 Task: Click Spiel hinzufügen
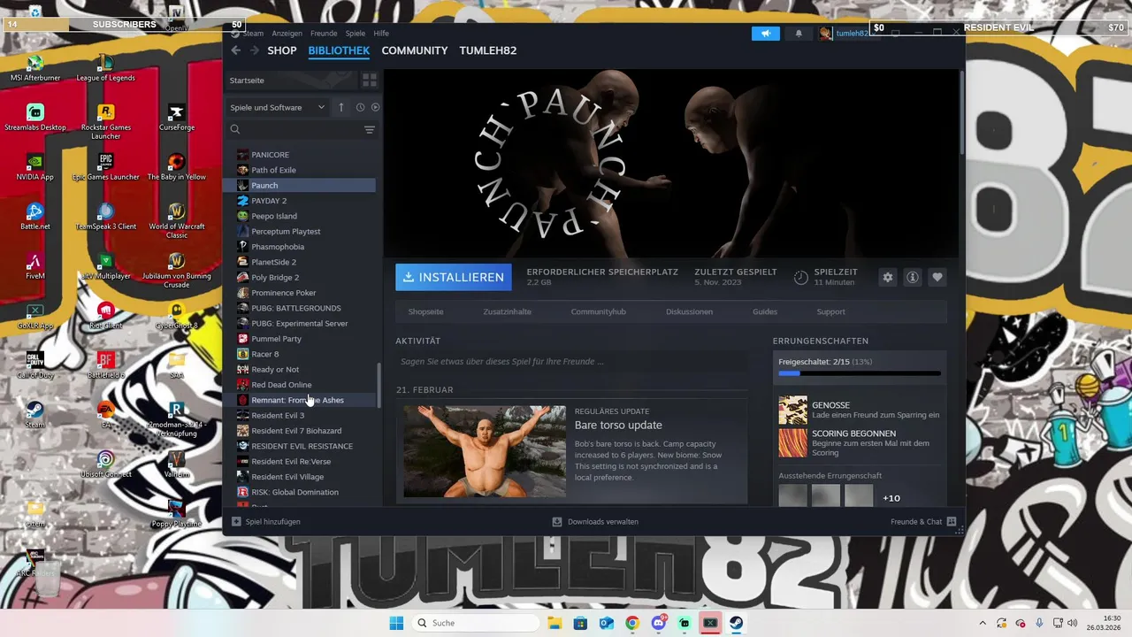tap(266, 522)
